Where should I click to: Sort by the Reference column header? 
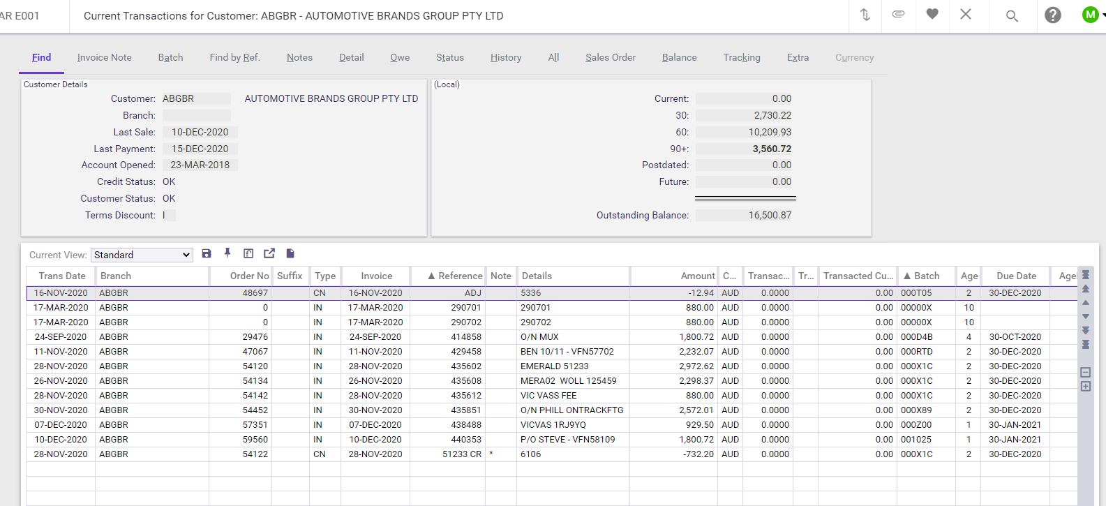click(x=447, y=276)
